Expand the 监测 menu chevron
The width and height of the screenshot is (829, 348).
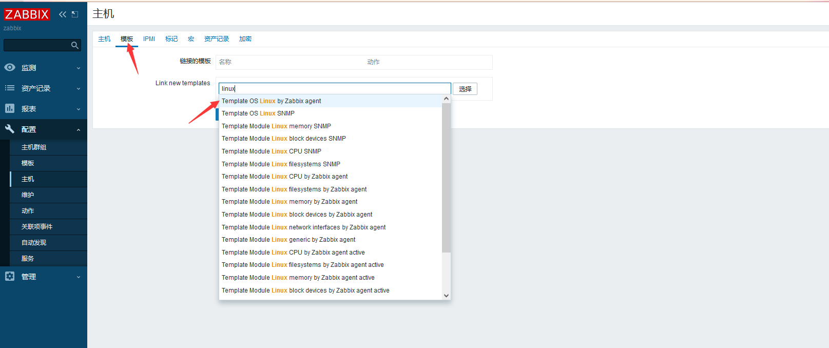[x=79, y=68]
